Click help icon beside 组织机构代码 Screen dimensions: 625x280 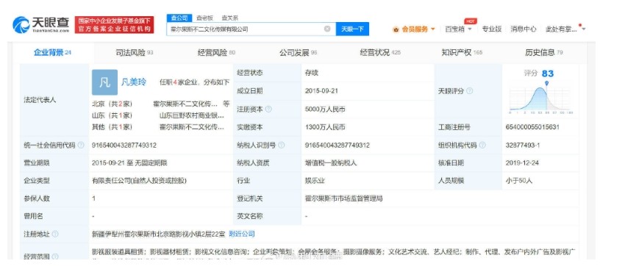click(x=482, y=145)
